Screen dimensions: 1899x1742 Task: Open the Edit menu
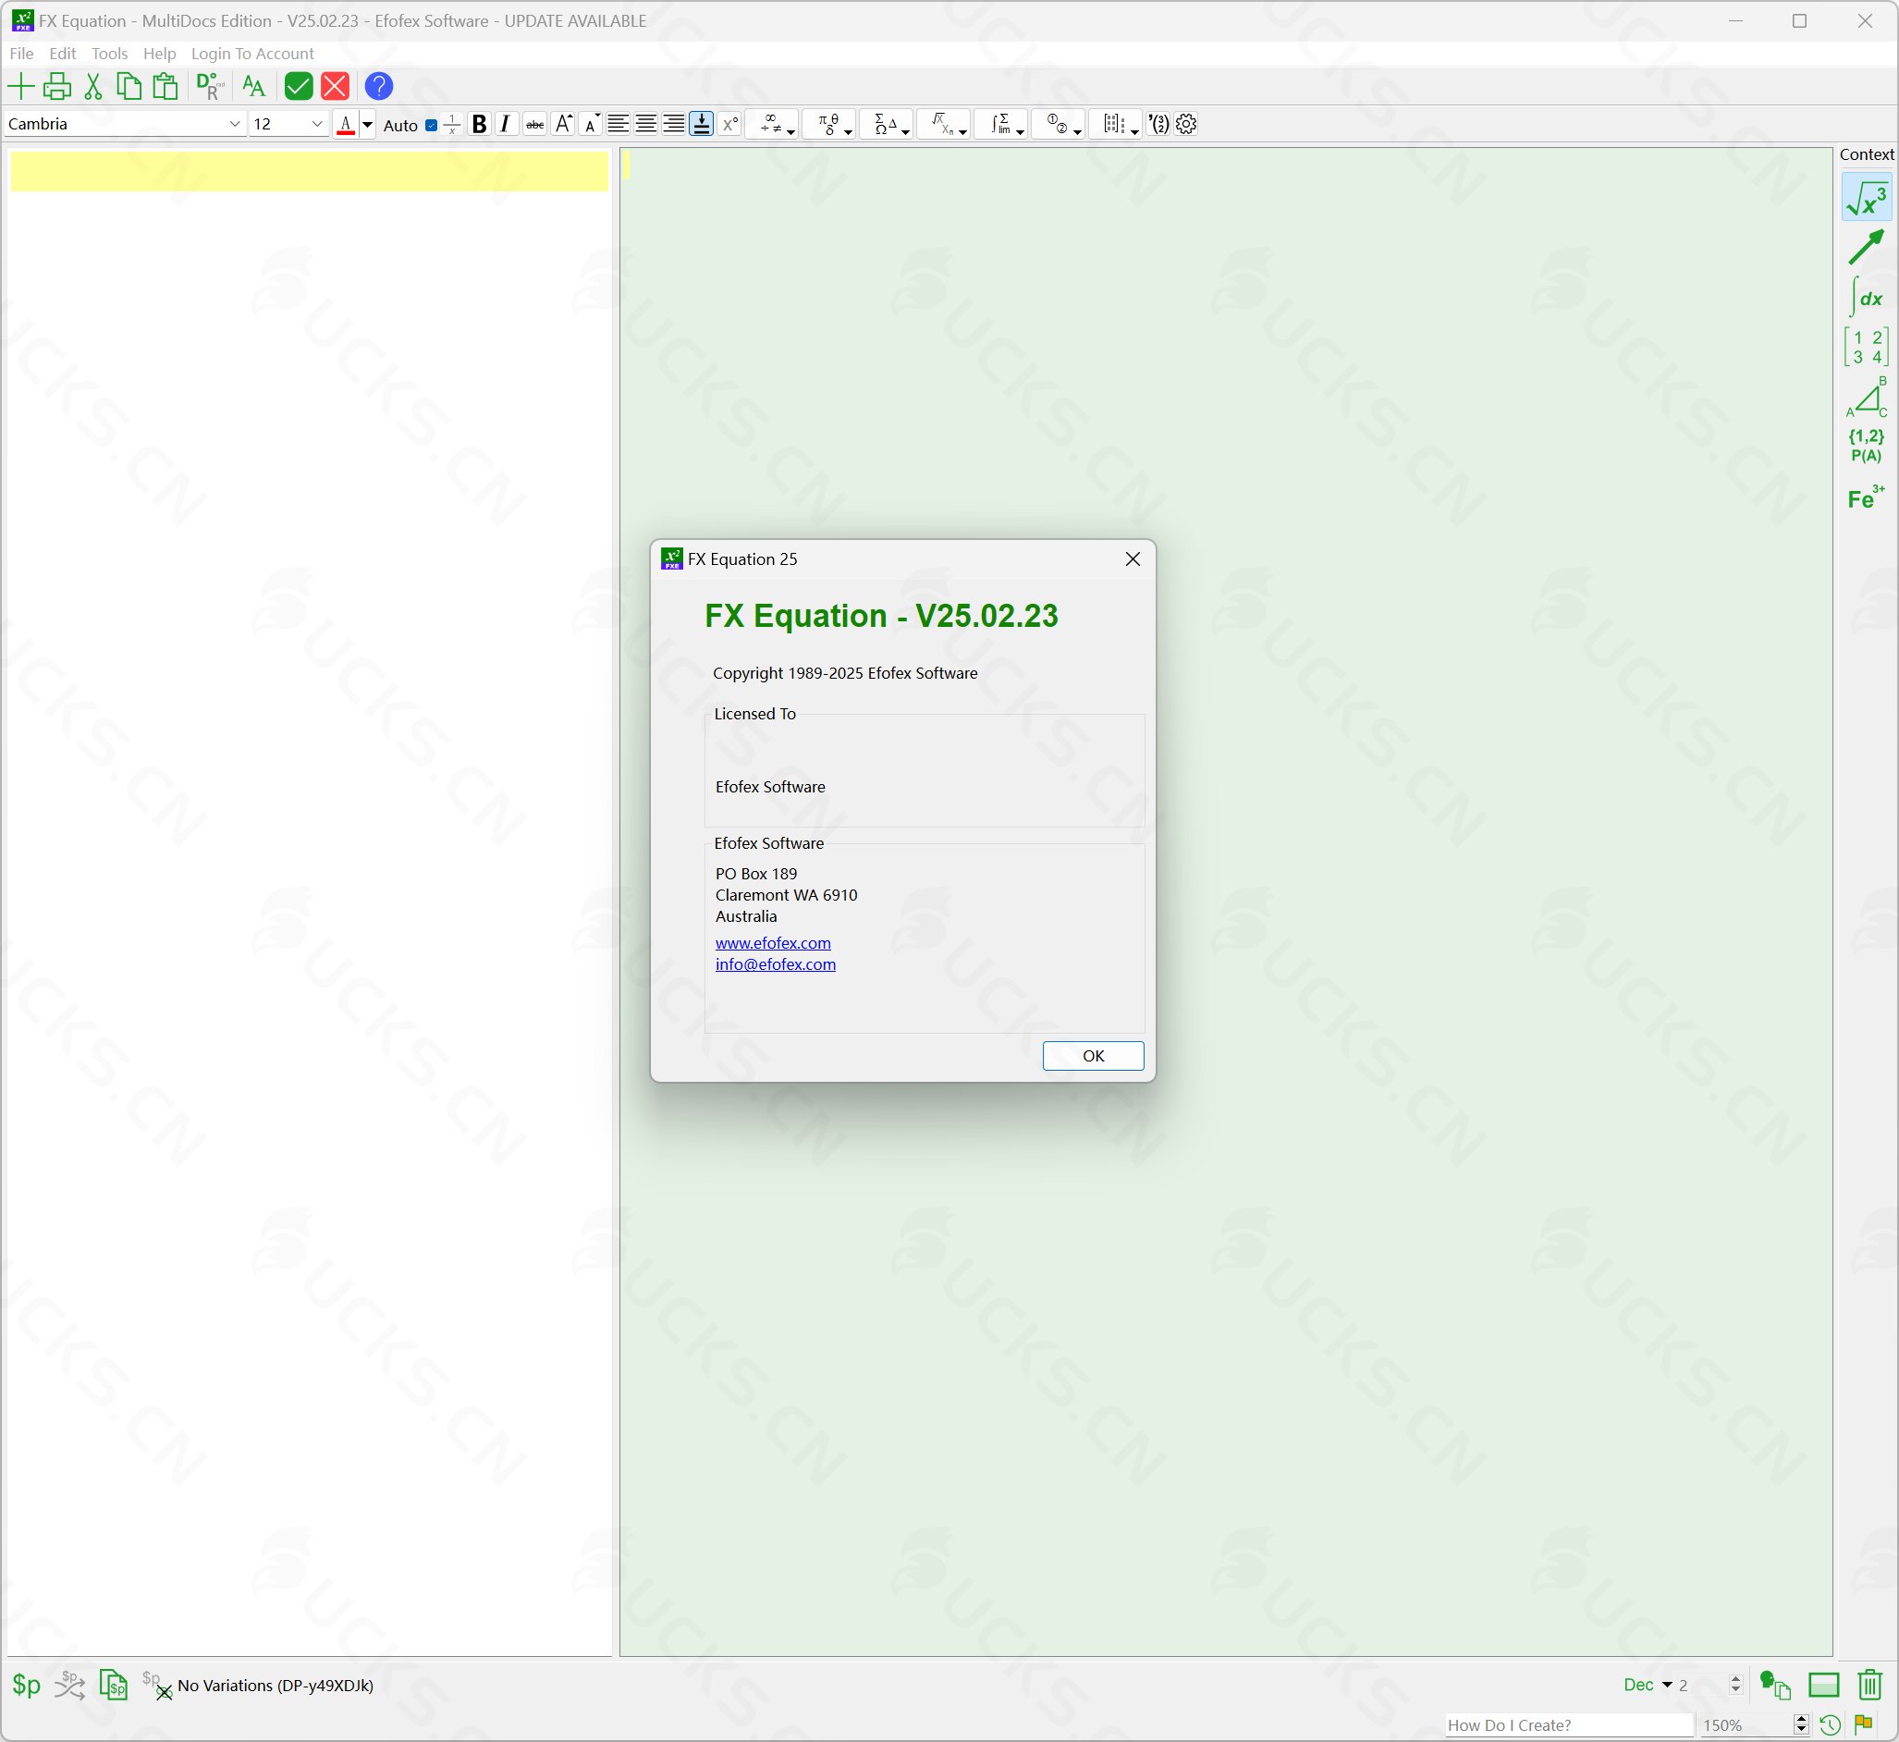point(62,54)
